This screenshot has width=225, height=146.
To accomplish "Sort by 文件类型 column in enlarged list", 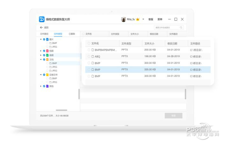I will click(126, 44).
